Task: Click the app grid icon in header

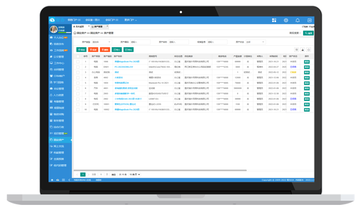Action: 274,20
